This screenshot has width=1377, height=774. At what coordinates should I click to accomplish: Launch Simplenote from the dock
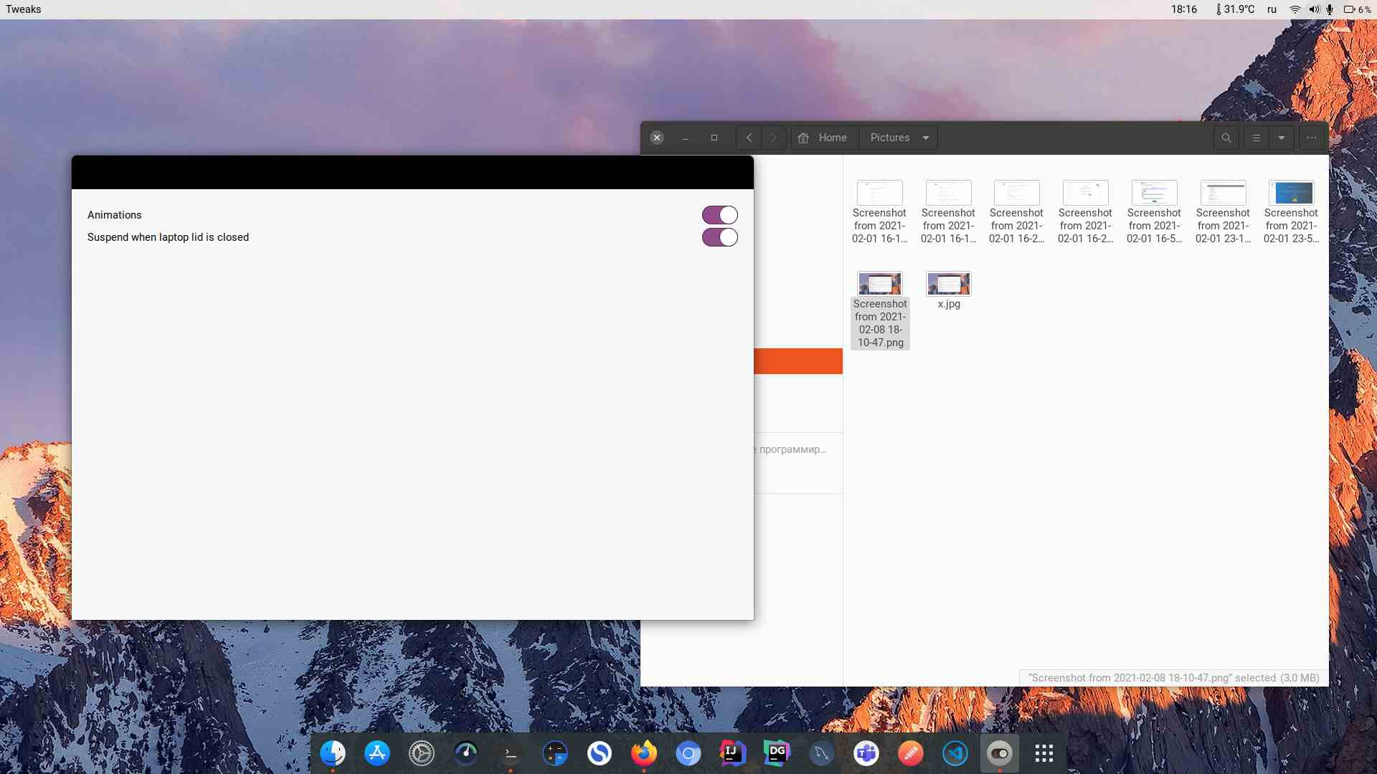pyautogui.click(x=600, y=753)
